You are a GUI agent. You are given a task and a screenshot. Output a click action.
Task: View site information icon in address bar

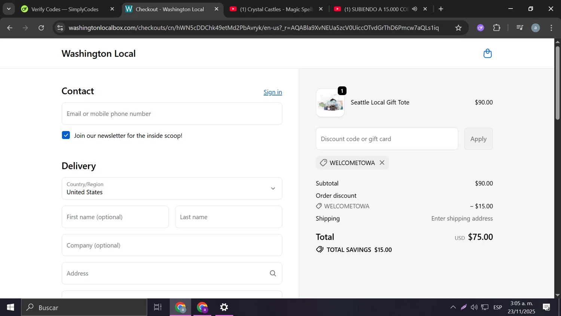point(60,28)
